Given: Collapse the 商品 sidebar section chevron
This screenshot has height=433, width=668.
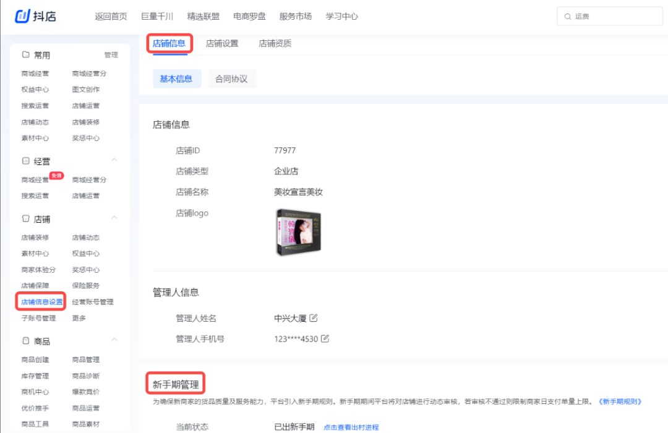Looking at the screenshot, I should (114, 340).
